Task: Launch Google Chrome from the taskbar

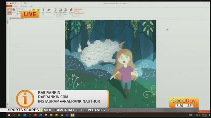Action: (x=62, y=115)
